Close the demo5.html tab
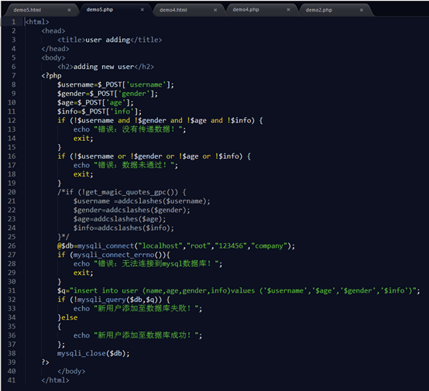Screen dimensions: 429x391 [69, 10]
